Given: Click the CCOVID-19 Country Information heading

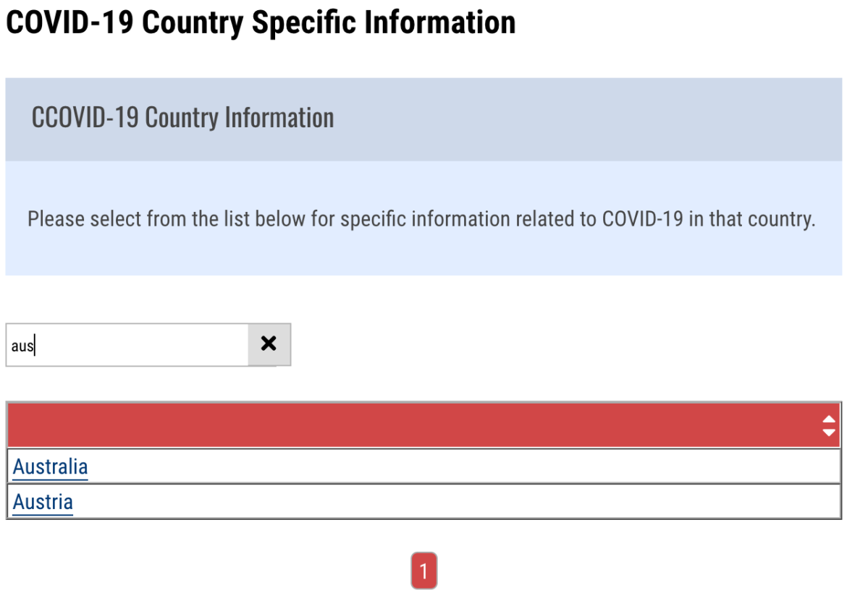Looking at the screenshot, I should click(183, 117).
